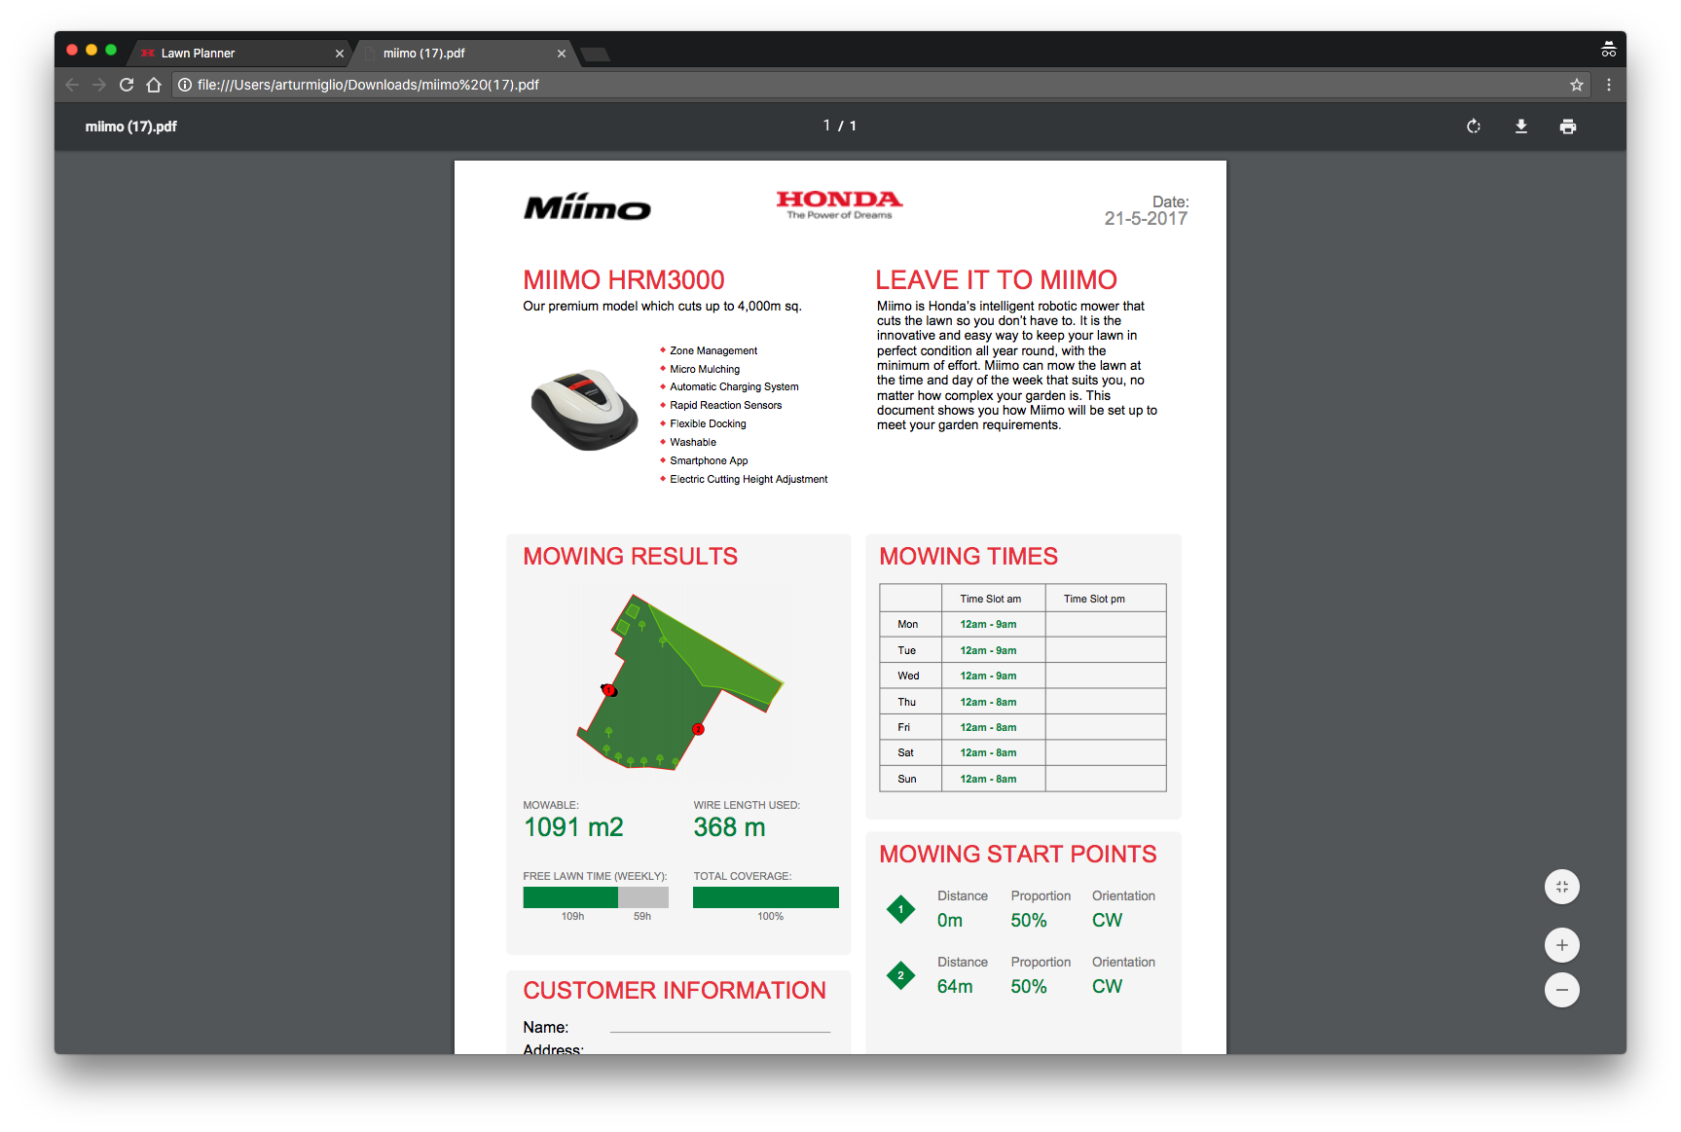The image size is (1681, 1132).
Task: Open the Chrome three-dot menu
Action: pos(1609,85)
